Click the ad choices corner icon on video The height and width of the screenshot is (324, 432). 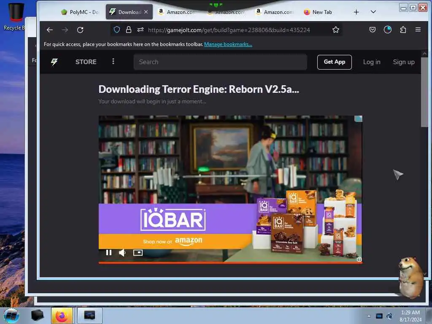pos(358,119)
